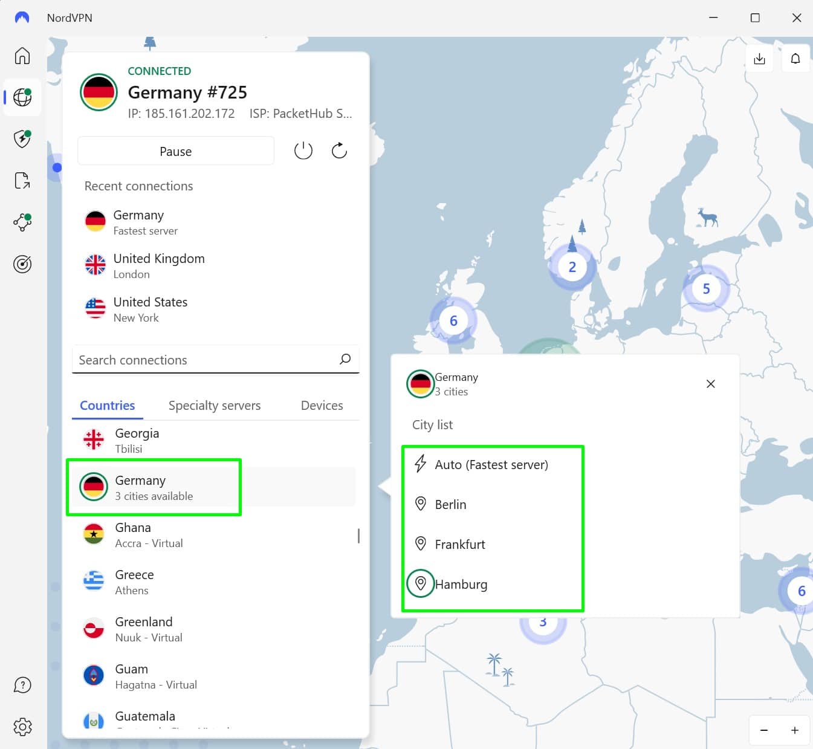Click the Germany flag in city popup header
Viewport: 813px width, 749px height.
coord(420,384)
